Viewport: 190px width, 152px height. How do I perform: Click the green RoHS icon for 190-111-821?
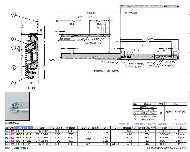click(x=7, y=144)
